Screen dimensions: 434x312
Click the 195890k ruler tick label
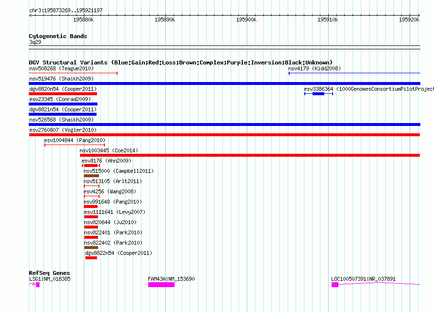pos(165,20)
